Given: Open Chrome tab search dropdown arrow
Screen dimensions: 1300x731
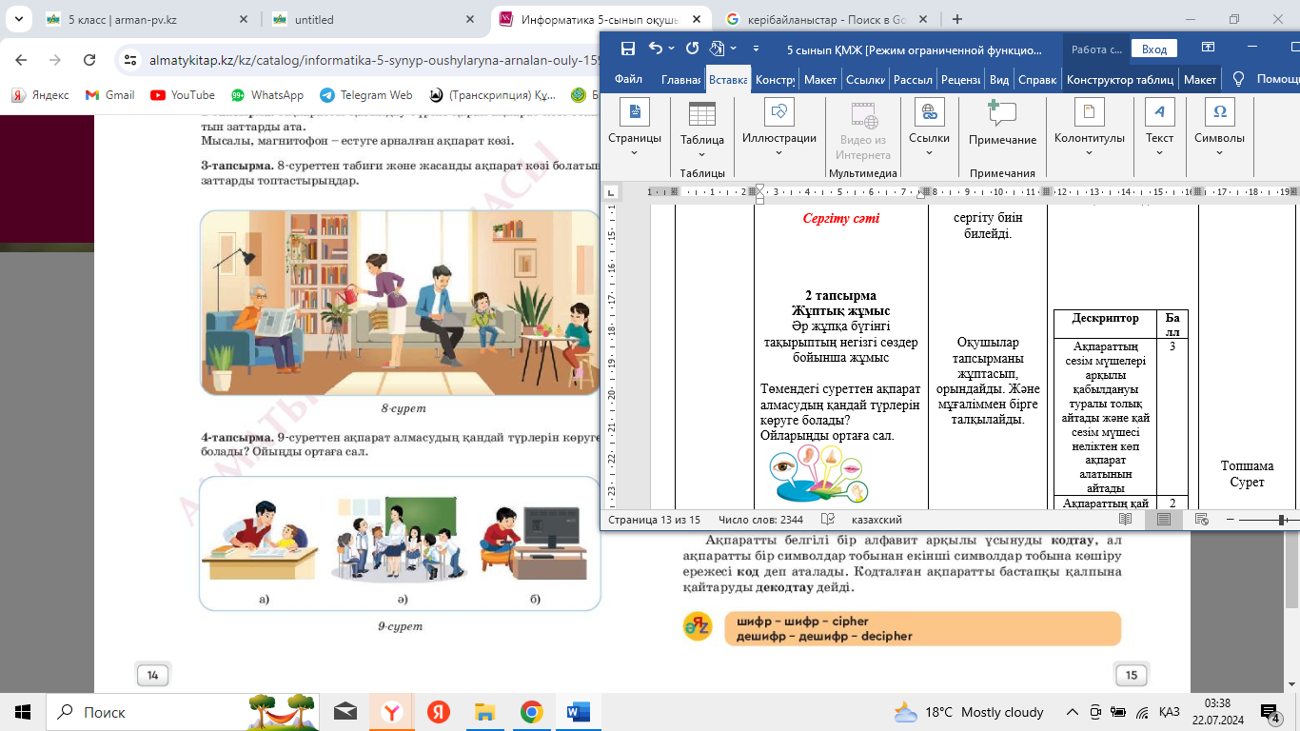Looking at the screenshot, I should point(19,19).
